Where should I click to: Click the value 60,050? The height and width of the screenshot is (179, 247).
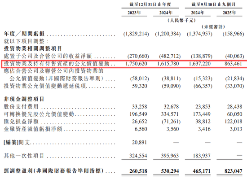tap(235, 114)
